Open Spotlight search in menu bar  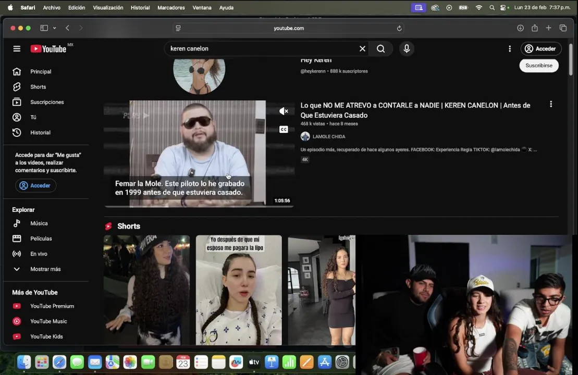(491, 7)
